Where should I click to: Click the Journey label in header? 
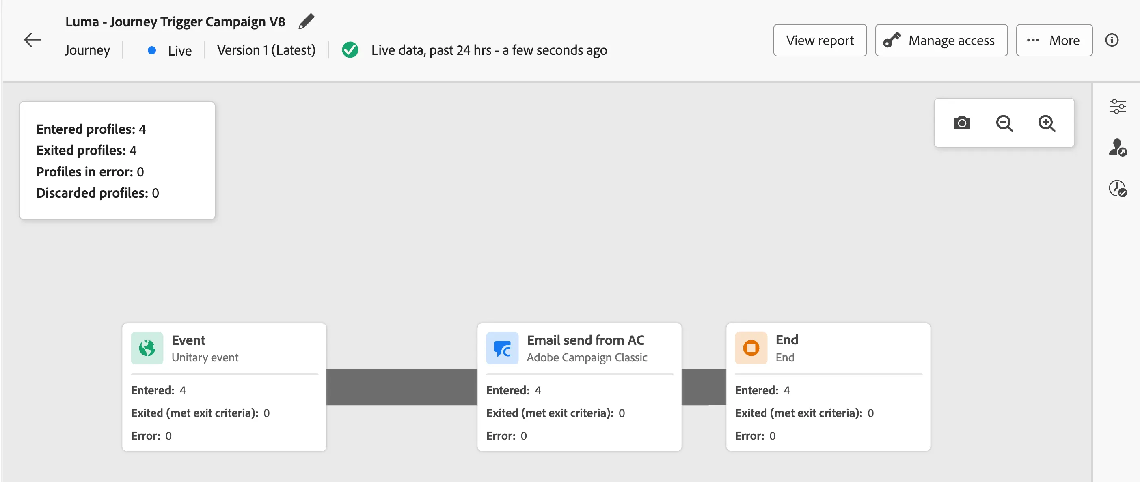(88, 50)
